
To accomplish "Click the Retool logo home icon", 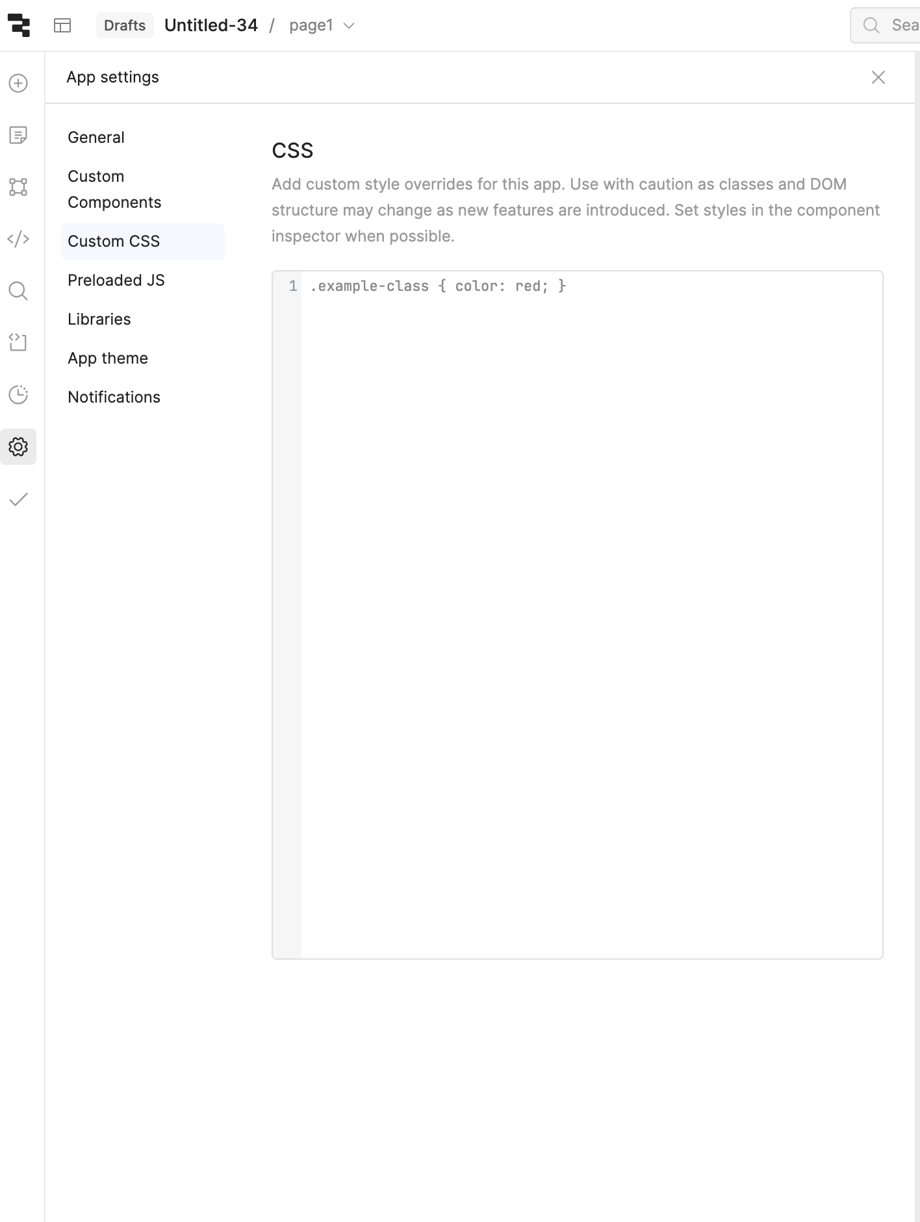I will click(x=19, y=25).
